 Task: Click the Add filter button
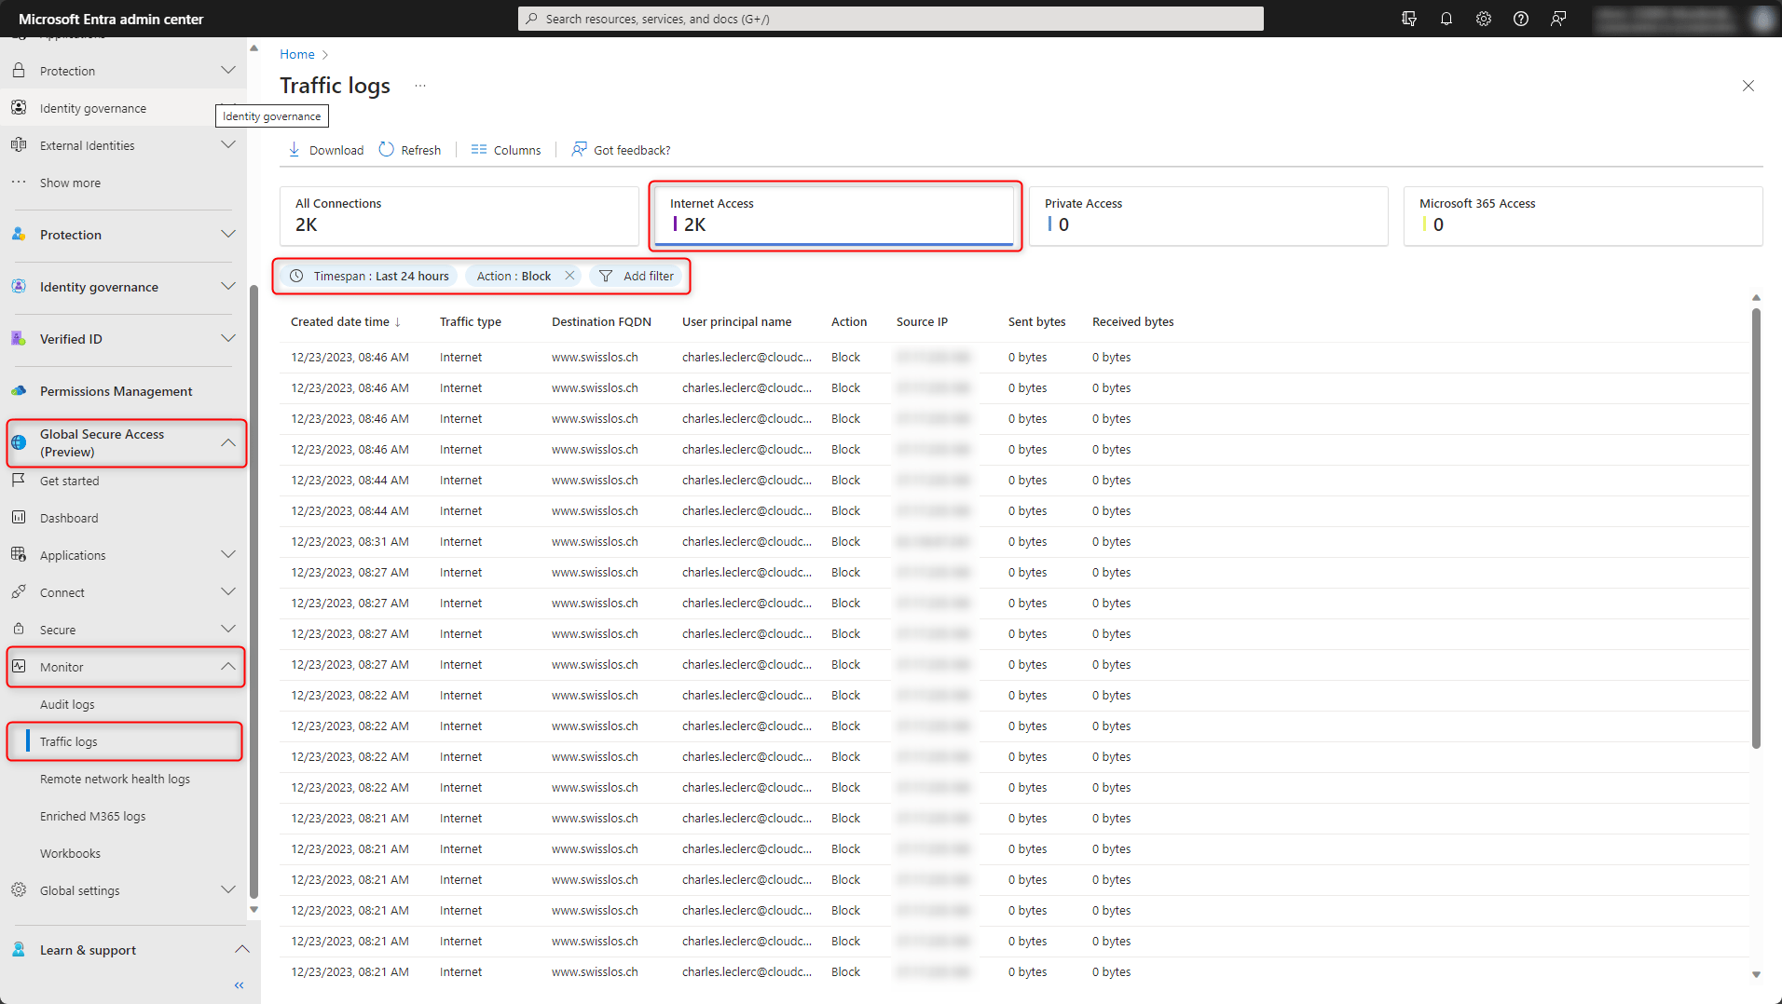[637, 276]
